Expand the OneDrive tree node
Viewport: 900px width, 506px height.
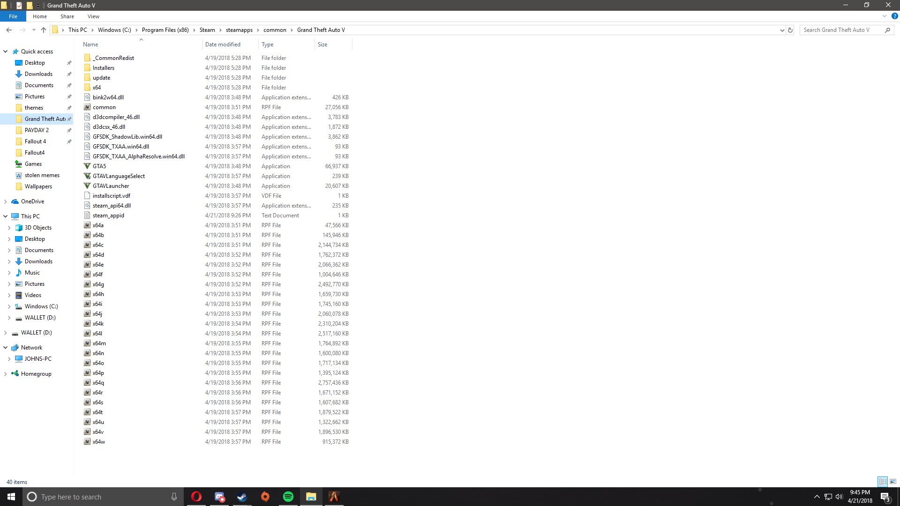pyautogui.click(x=6, y=201)
